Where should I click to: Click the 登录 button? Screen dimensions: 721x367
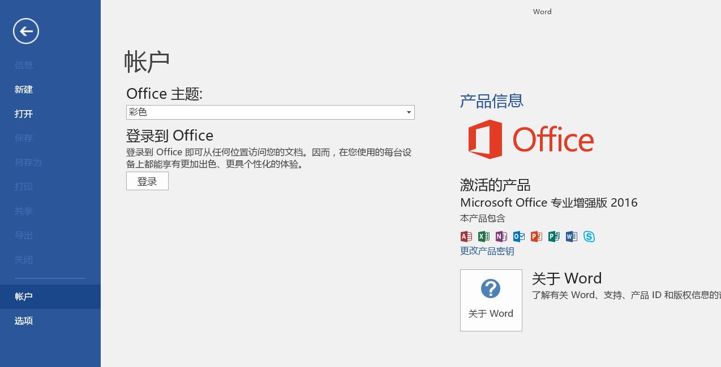click(x=147, y=181)
